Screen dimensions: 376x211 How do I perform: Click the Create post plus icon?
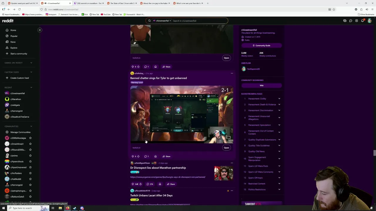click(357, 21)
